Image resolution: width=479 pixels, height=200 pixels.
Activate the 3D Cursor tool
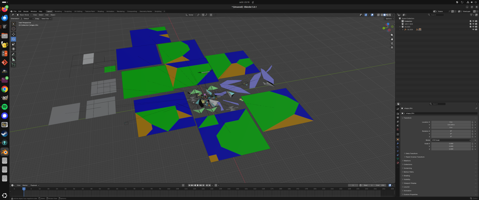(13, 29)
